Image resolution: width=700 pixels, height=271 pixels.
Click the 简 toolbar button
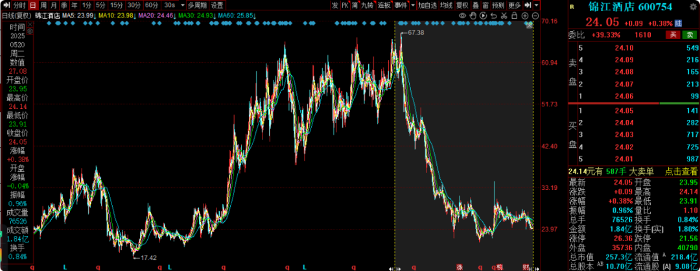pyautogui.click(x=355, y=5)
